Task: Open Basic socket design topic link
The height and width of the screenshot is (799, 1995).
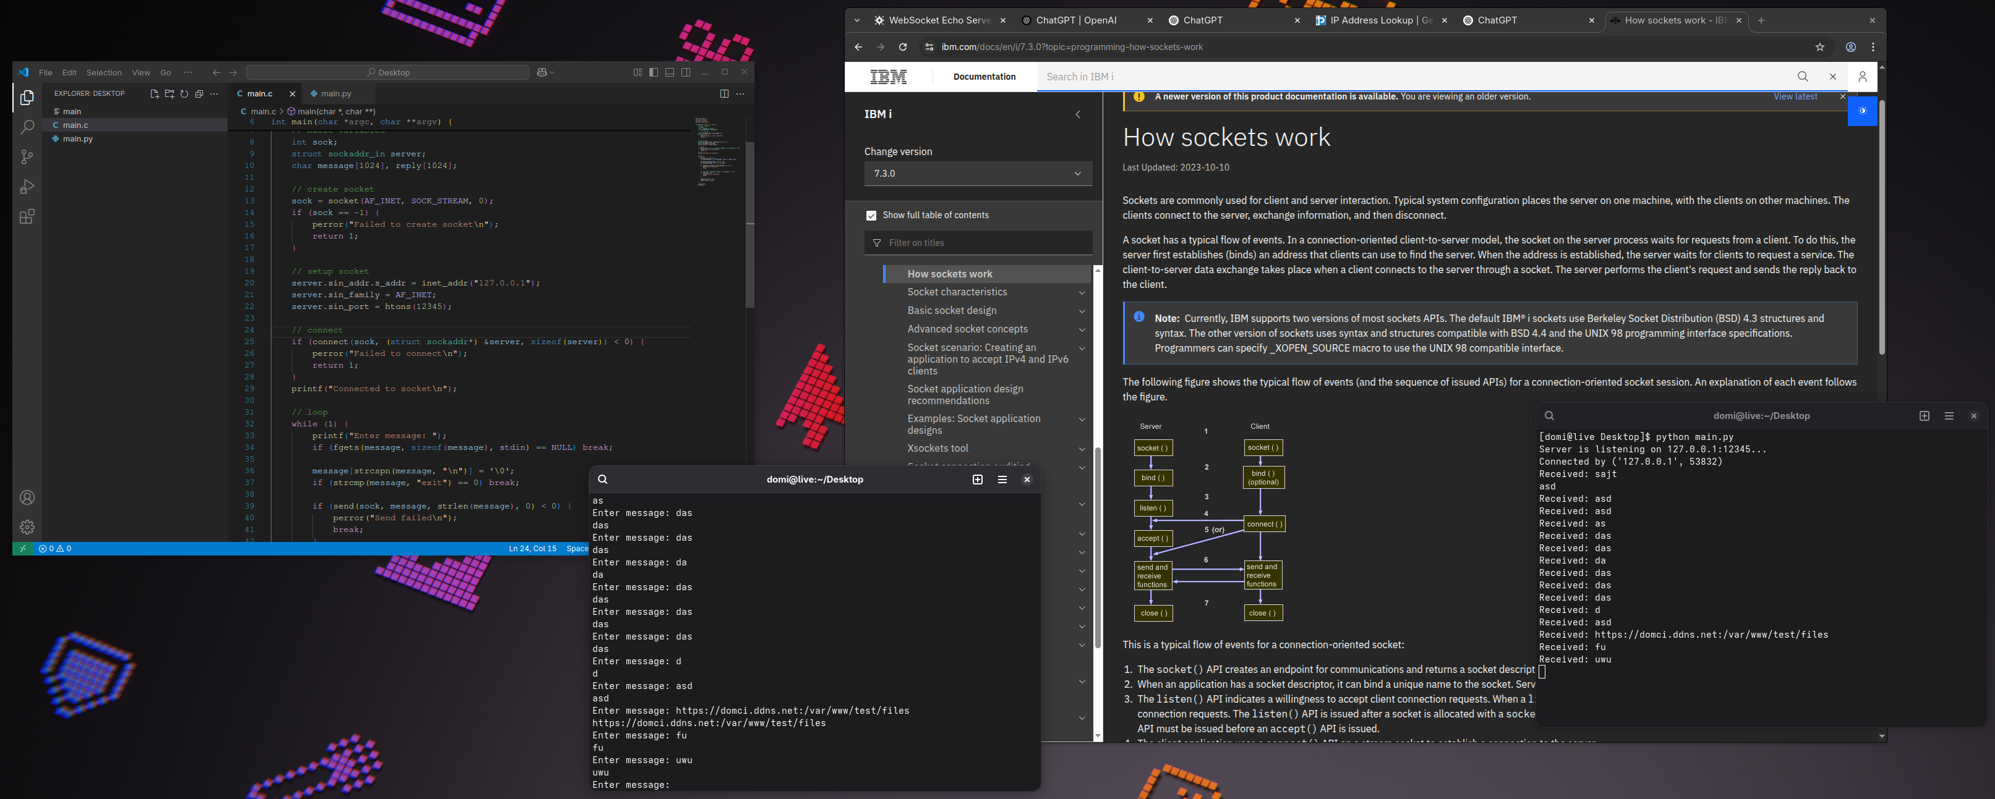Action: pyautogui.click(x=952, y=310)
